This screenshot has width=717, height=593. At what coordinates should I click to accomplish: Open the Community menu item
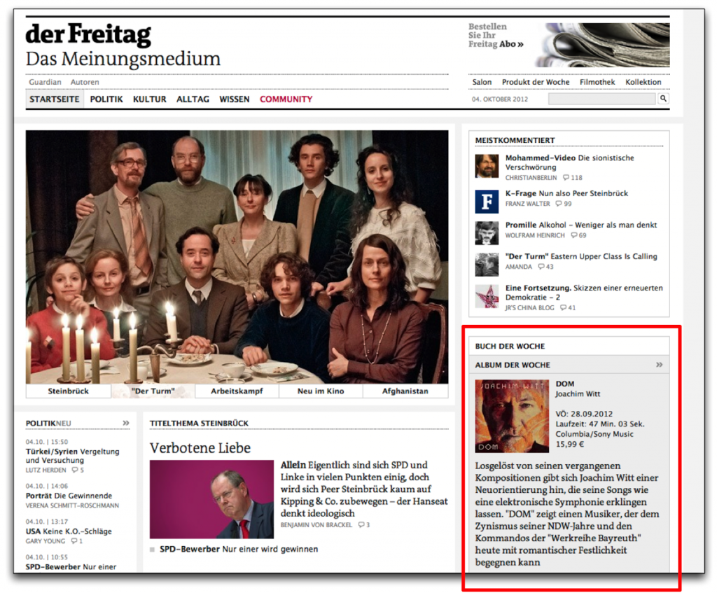pos(286,99)
